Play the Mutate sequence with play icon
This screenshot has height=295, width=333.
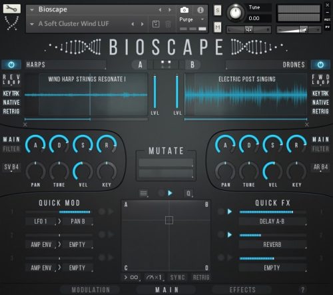pos(170,193)
